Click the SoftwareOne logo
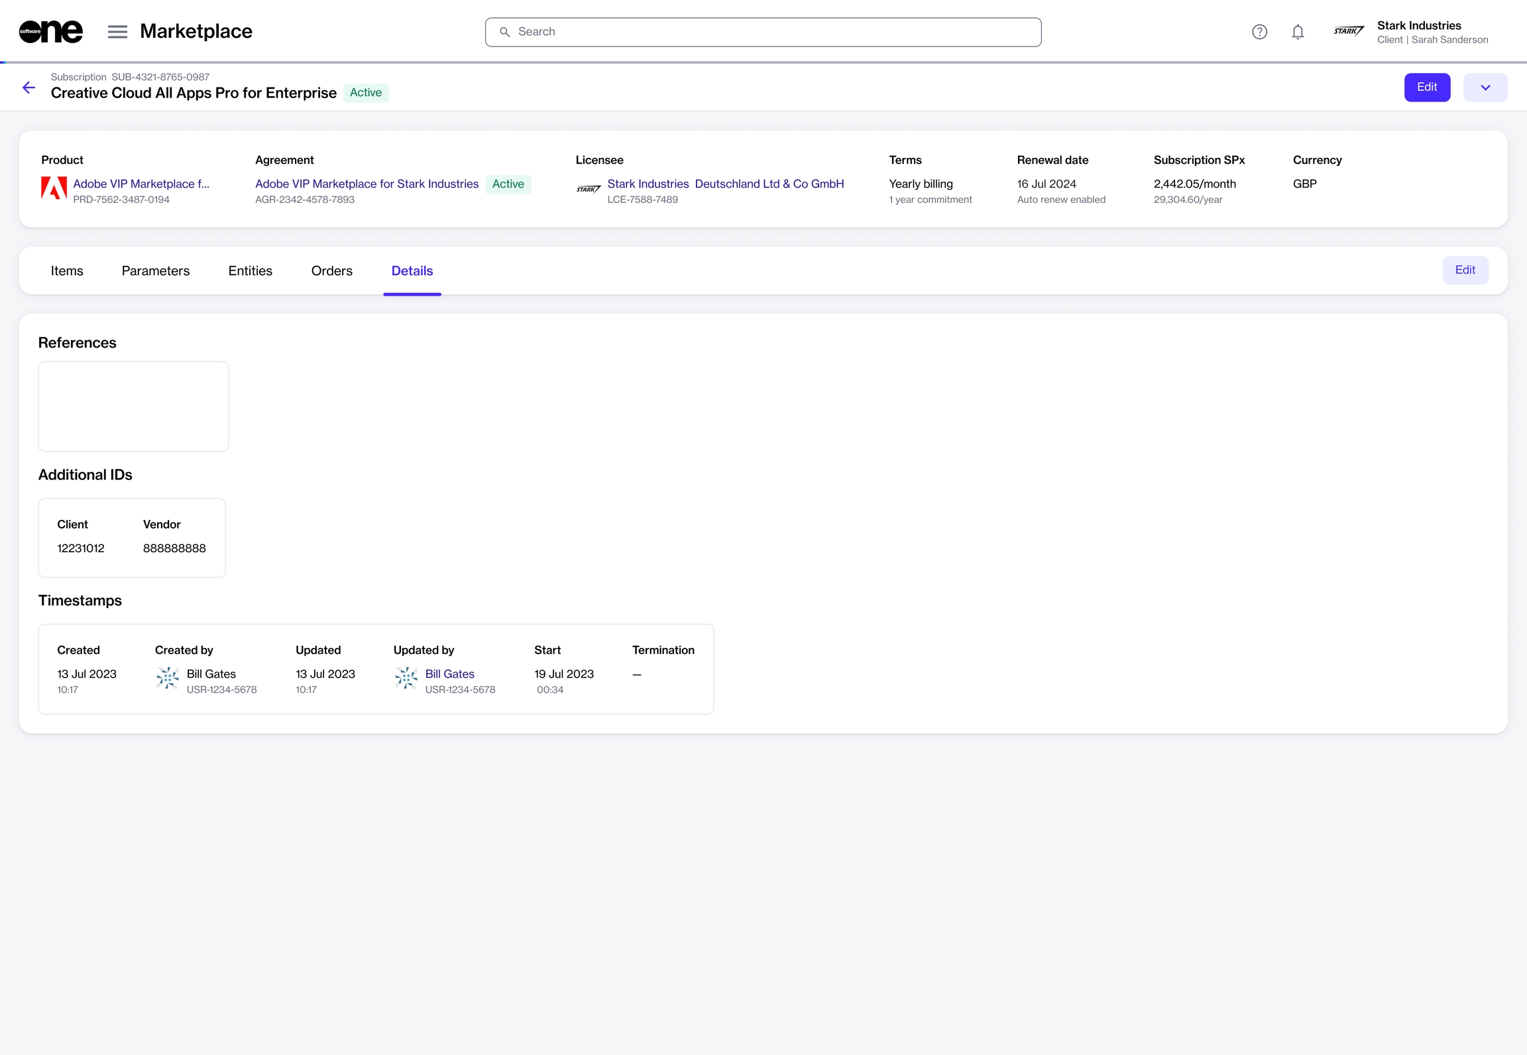The image size is (1527, 1055). pyautogui.click(x=51, y=31)
